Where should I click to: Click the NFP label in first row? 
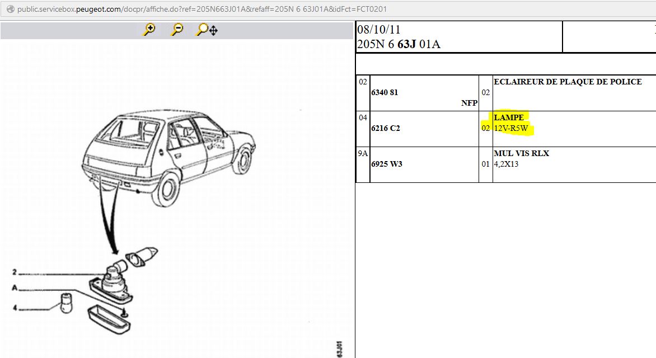[x=469, y=103]
